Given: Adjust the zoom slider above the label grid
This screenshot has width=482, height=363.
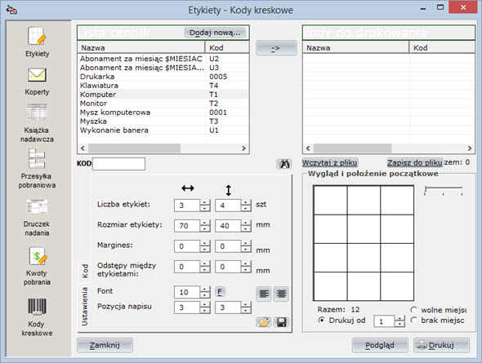Looking at the screenshot, I should 444,190.
